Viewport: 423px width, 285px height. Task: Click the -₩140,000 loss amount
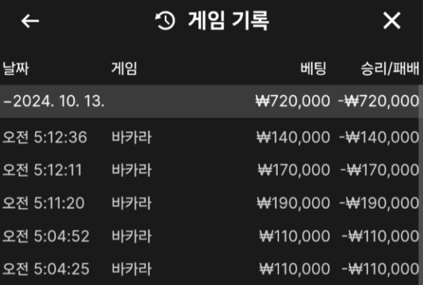pyautogui.click(x=379, y=137)
